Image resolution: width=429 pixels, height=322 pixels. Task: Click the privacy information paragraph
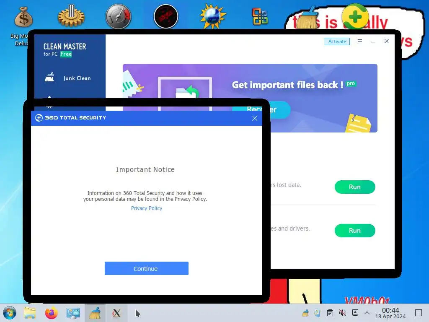[145, 196]
